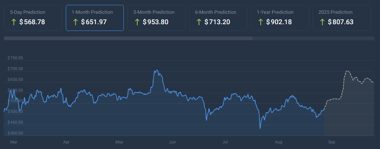This screenshot has height=149, width=380.
Task: Click the Jun label on time axis
Action: click(172, 142)
